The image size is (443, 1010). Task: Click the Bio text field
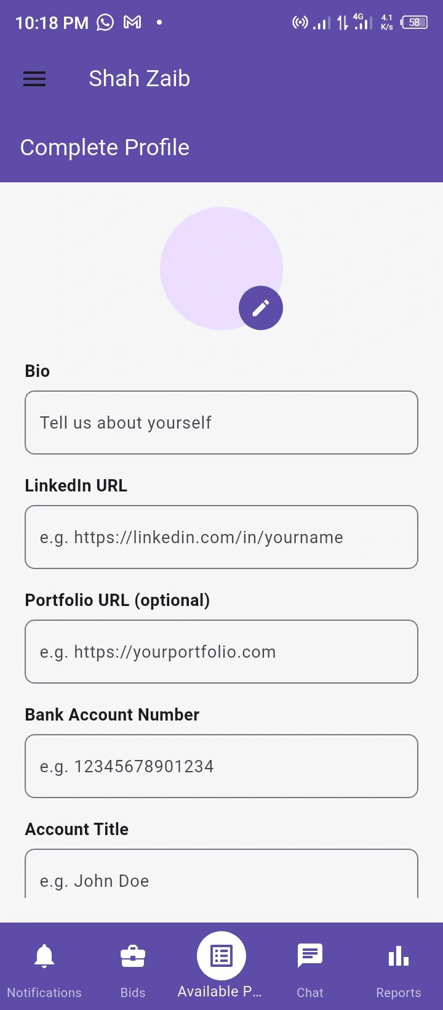coord(221,422)
